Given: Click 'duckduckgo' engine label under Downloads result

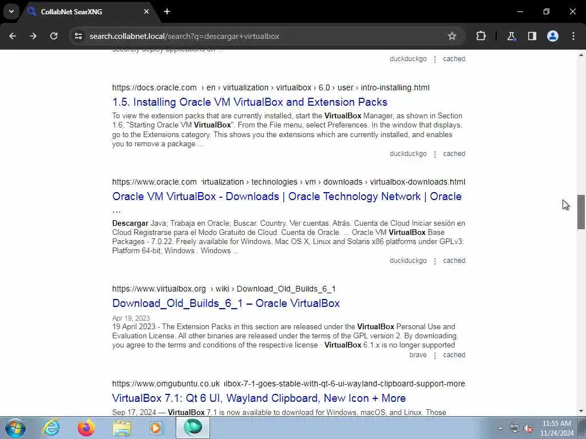Looking at the screenshot, I should click(408, 261).
